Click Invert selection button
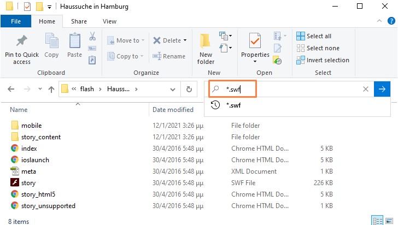This screenshot has width=398, height=225. click(323, 60)
